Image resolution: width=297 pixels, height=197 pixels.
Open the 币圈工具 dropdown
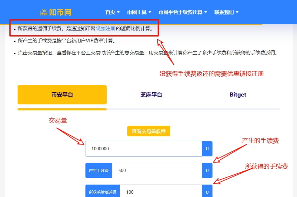(x=139, y=12)
